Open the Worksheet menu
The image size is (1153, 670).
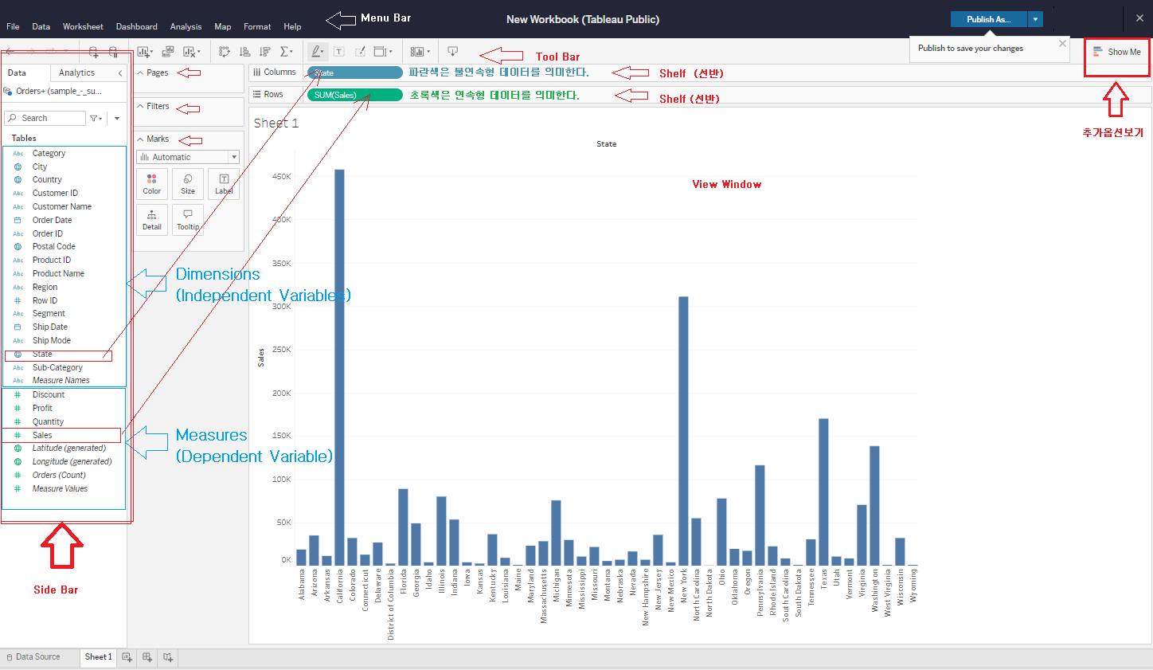pos(83,26)
